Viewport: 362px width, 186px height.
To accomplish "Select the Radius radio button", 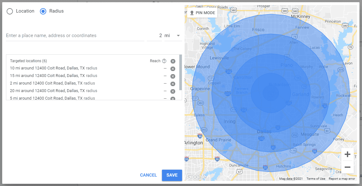I will click(x=43, y=11).
